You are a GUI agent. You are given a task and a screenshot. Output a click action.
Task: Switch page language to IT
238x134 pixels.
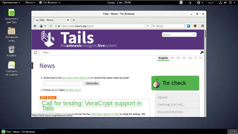[x=196, y=58]
